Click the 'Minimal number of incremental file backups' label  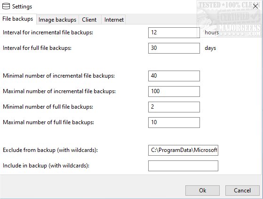(x=59, y=76)
